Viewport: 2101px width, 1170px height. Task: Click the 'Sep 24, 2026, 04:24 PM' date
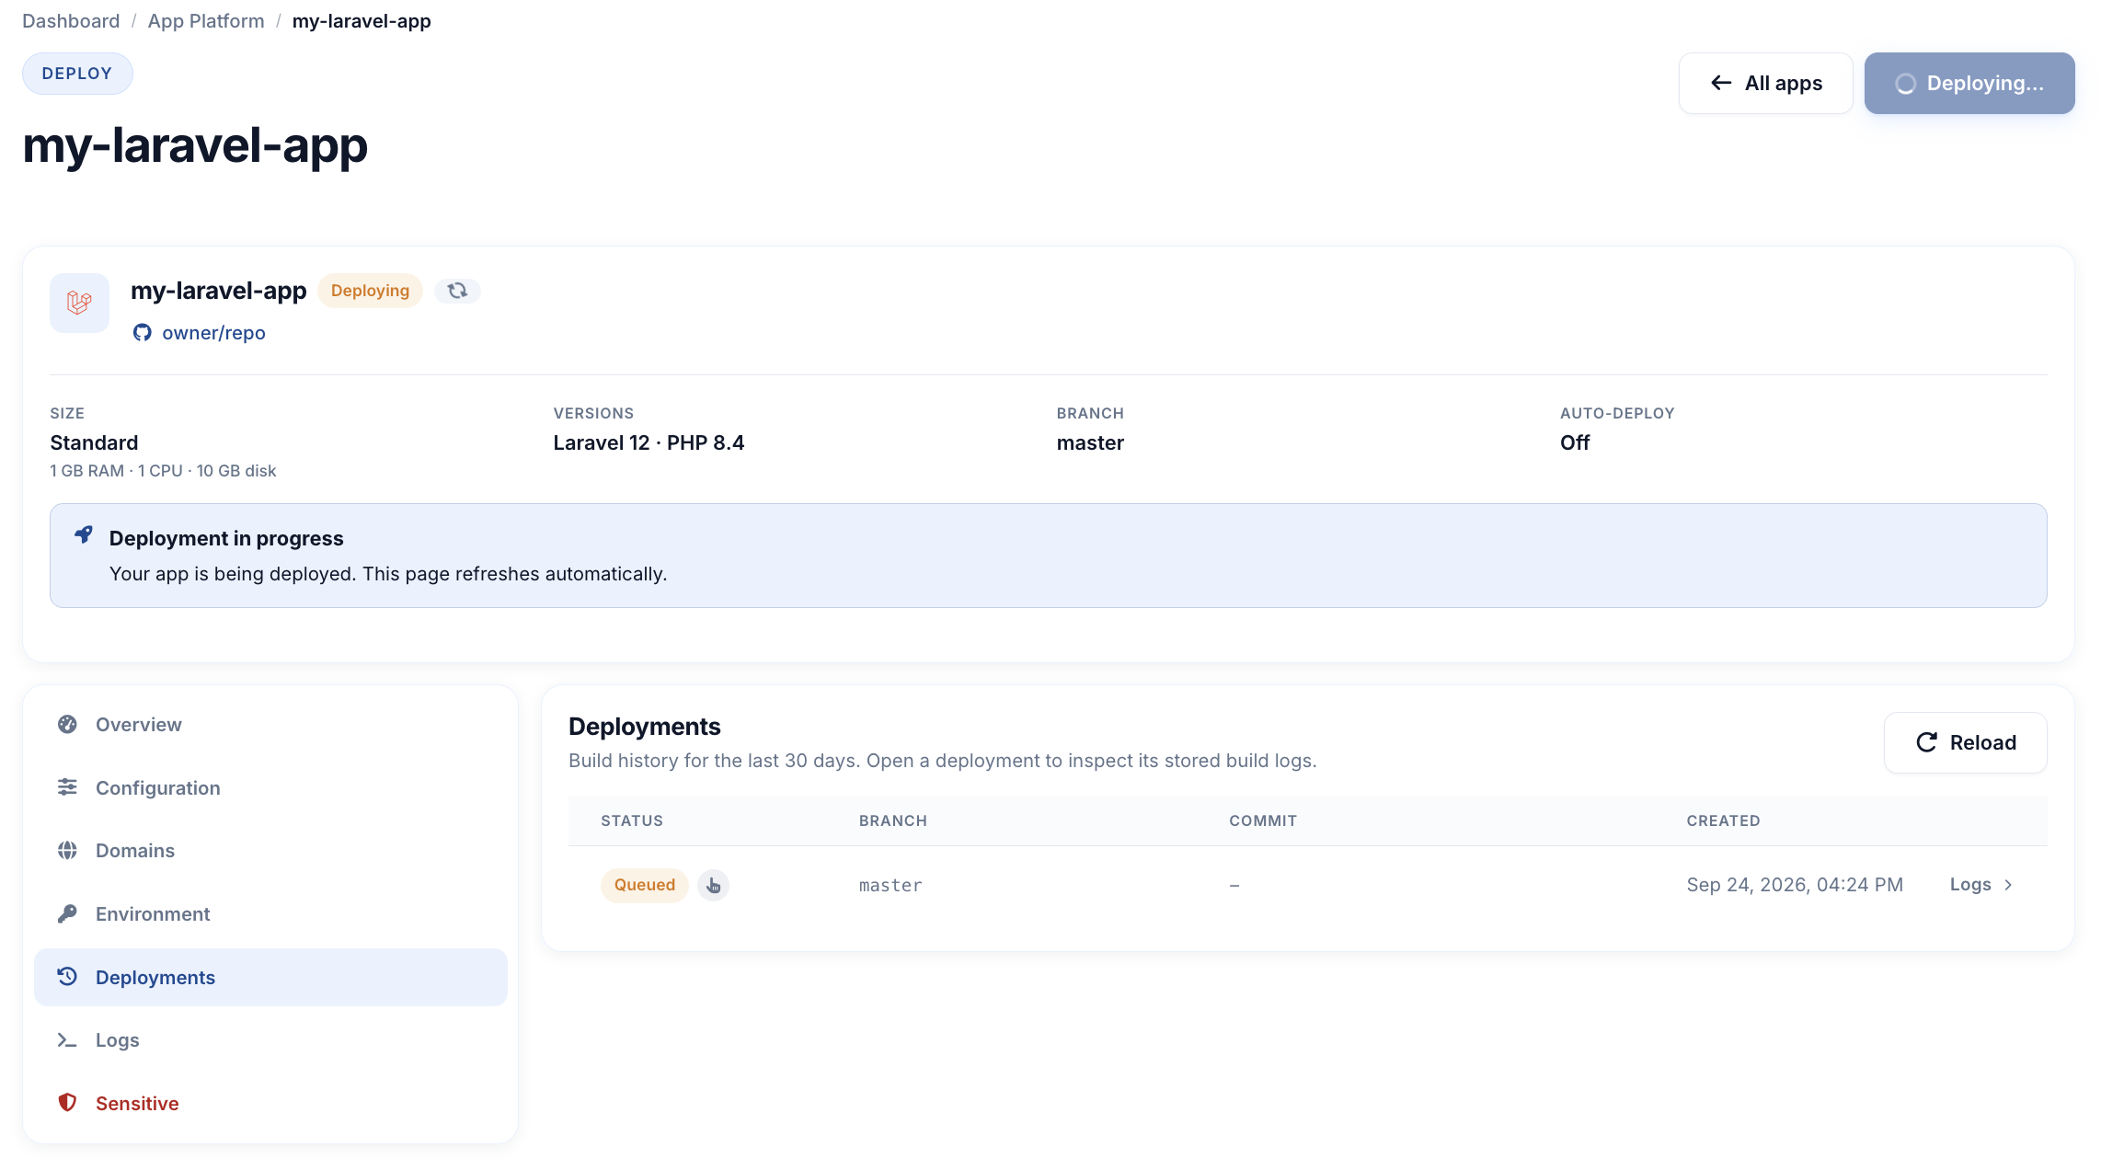1795,885
